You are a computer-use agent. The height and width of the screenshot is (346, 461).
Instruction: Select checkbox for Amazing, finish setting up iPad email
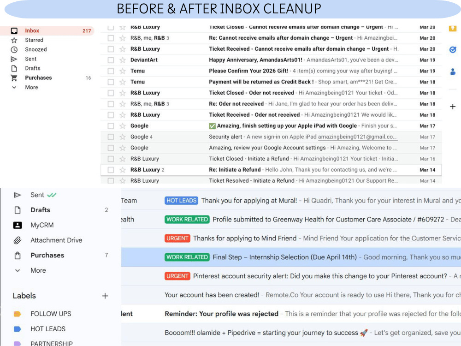coord(111,126)
